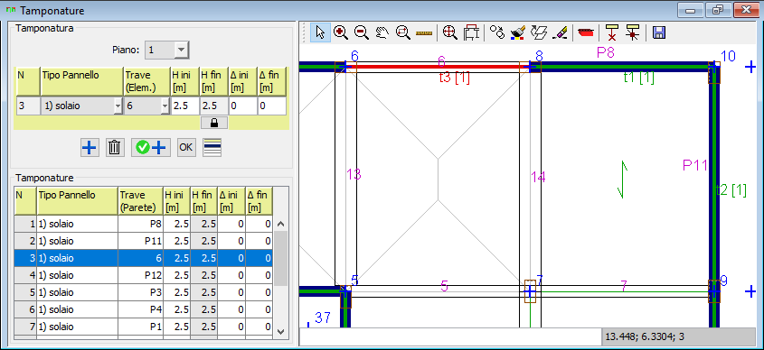Open the Piano dropdown
Image resolution: width=764 pixels, height=350 pixels.
coord(181,50)
